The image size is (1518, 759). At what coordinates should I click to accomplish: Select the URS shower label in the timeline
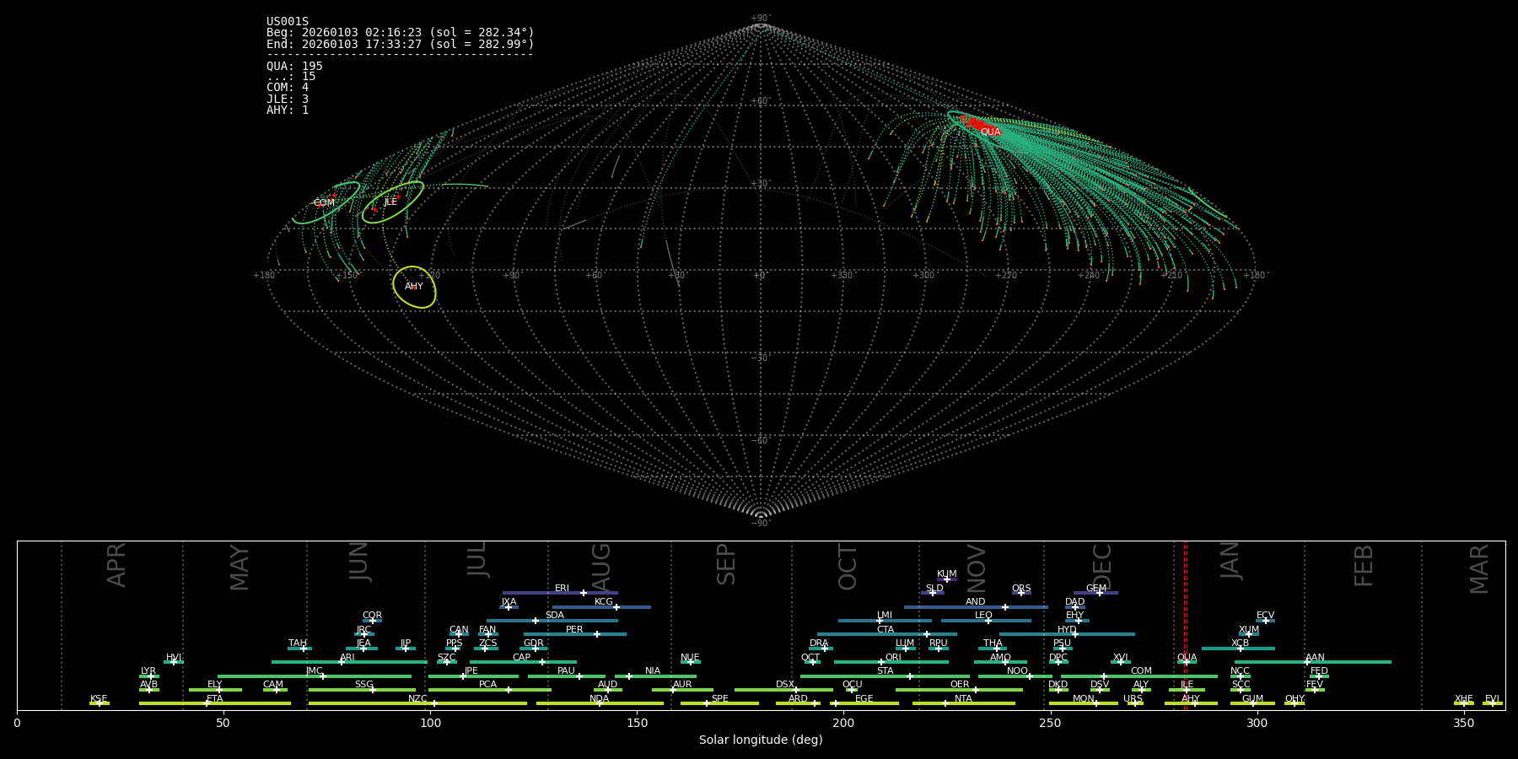pyautogui.click(x=1133, y=699)
